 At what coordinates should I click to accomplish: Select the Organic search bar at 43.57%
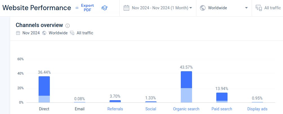(x=186, y=87)
